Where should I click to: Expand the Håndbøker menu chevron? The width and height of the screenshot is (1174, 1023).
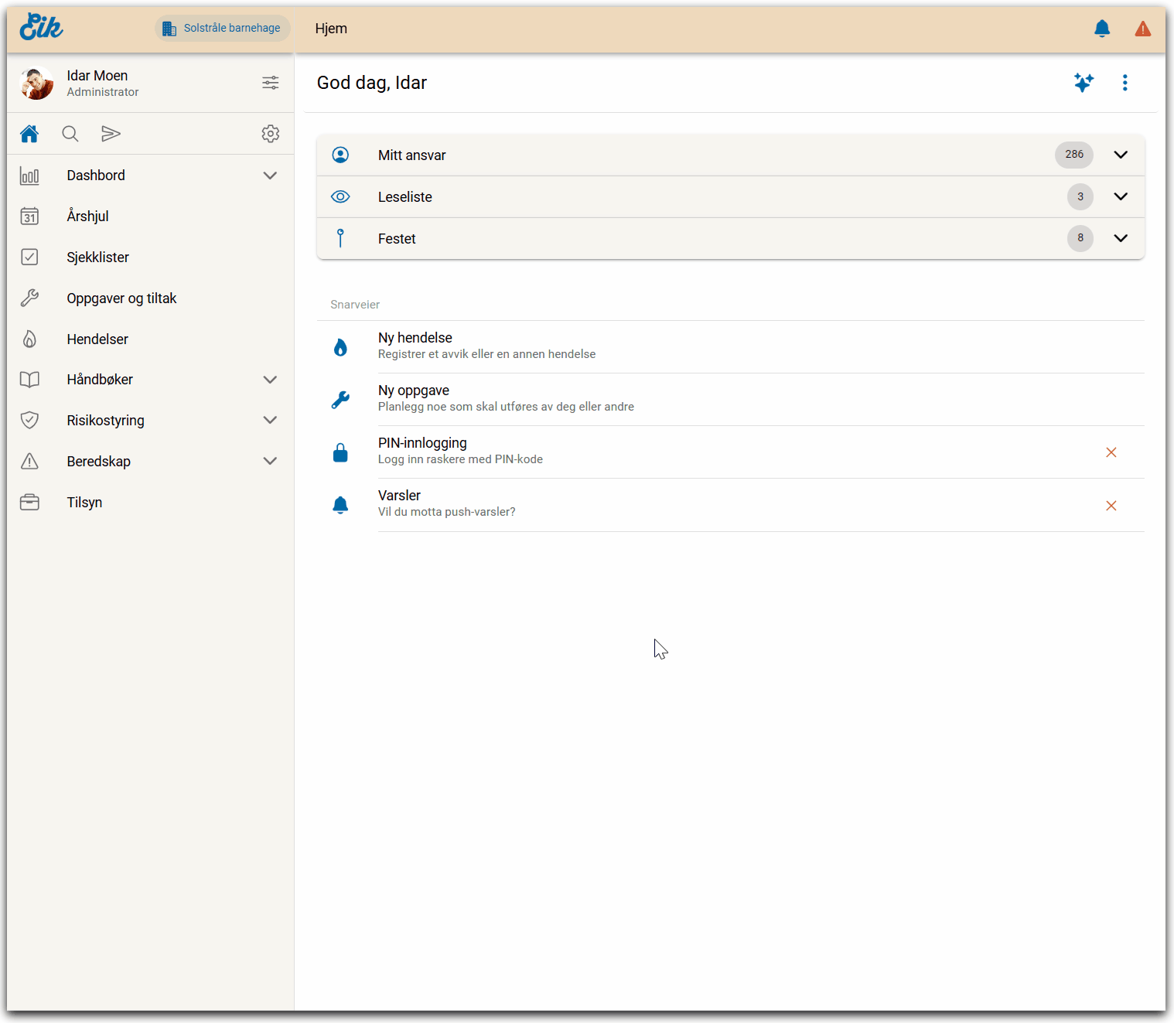point(270,380)
